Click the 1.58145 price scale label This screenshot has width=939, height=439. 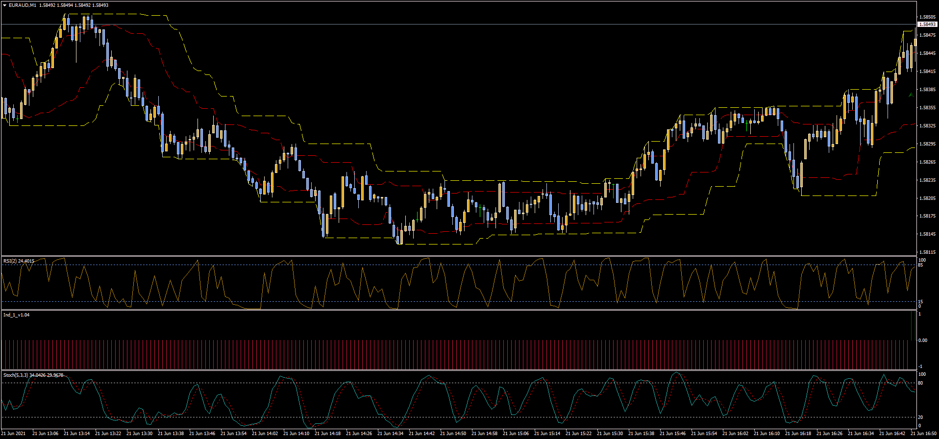(x=927, y=234)
